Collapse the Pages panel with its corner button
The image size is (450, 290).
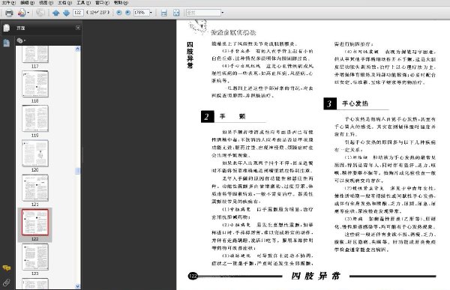[x=78, y=28]
